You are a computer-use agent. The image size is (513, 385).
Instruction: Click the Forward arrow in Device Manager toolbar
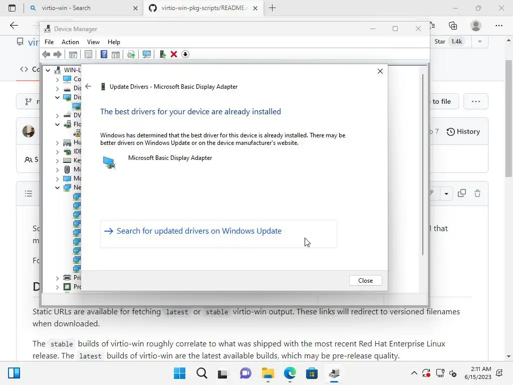58,54
